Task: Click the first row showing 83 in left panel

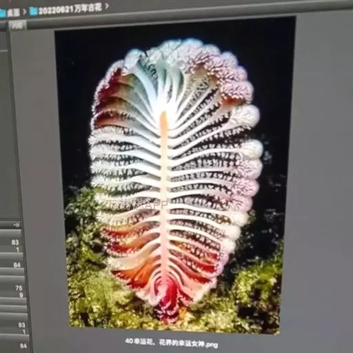Action: (x=11, y=245)
